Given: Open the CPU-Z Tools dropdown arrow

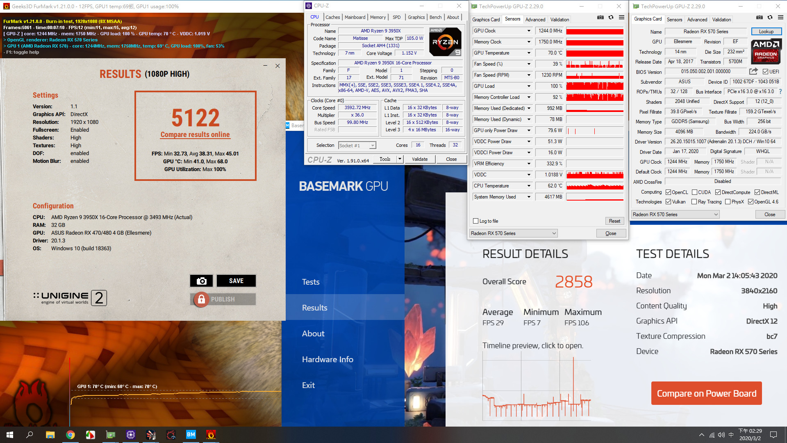Looking at the screenshot, I should (x=400, y=159).
